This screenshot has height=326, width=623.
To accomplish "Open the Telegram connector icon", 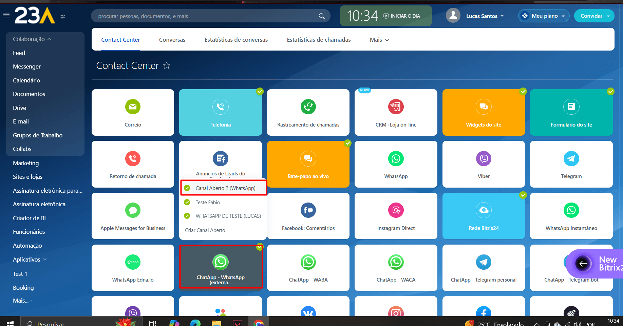I will pyautogui.click(x=571, y=159).
